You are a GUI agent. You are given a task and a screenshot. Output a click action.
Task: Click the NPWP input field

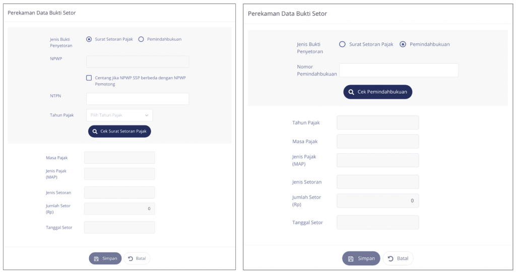(x=138, y=61)
